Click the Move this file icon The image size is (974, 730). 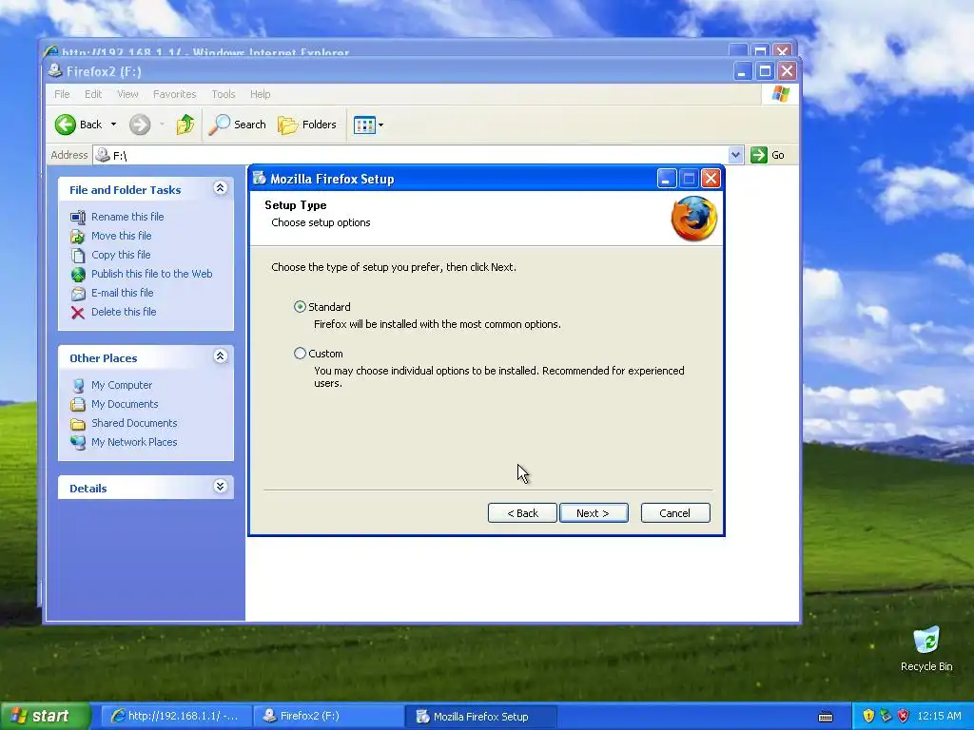pos(78,236)
